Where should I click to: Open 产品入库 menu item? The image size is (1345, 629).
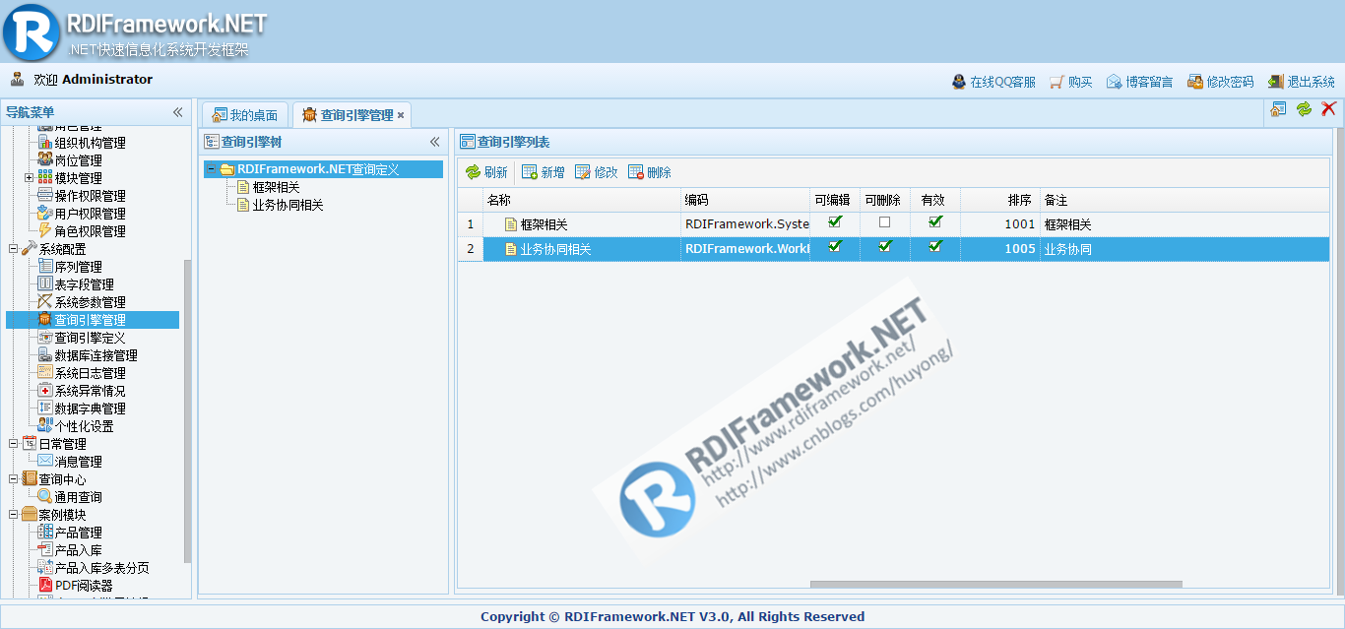coord(78,550)
